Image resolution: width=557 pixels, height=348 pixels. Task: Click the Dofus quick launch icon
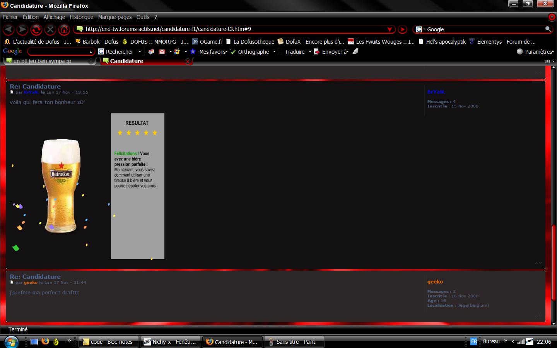[x=56, y=341]
